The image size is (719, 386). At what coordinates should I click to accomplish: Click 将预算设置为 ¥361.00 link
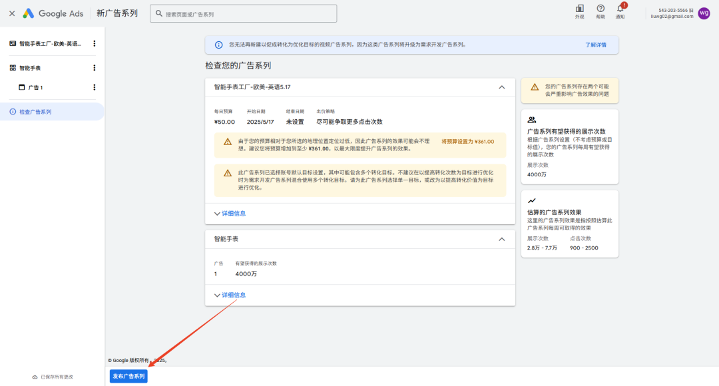coord(467,142)
